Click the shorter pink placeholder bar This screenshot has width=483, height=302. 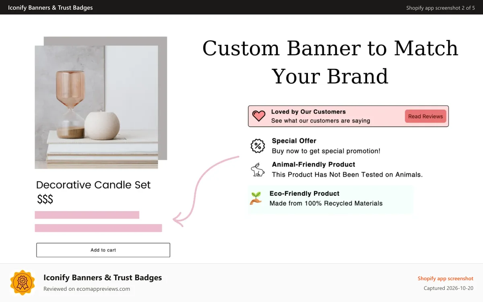(87, 215)
